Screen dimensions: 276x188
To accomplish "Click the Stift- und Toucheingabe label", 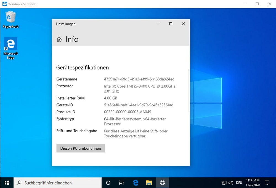I will coord(77,131).
